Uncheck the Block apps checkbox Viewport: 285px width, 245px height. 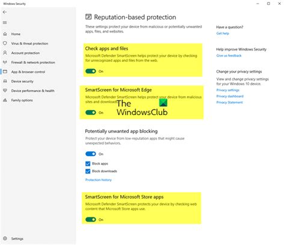pos(88,163)
